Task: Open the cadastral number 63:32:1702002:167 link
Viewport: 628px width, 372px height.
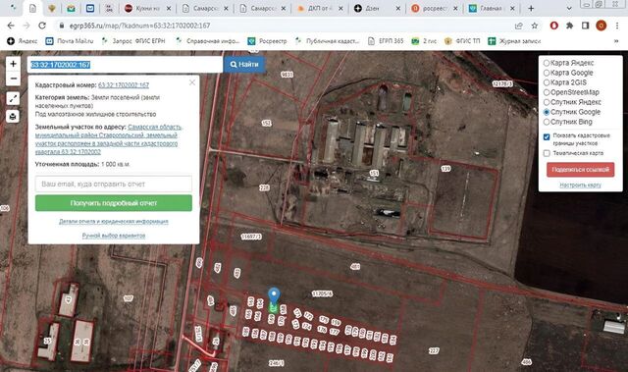Action: click(x=124, y=84)
